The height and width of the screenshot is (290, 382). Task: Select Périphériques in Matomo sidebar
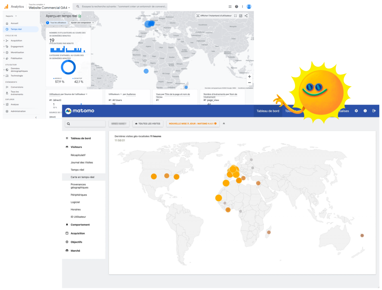coord(79,195)
